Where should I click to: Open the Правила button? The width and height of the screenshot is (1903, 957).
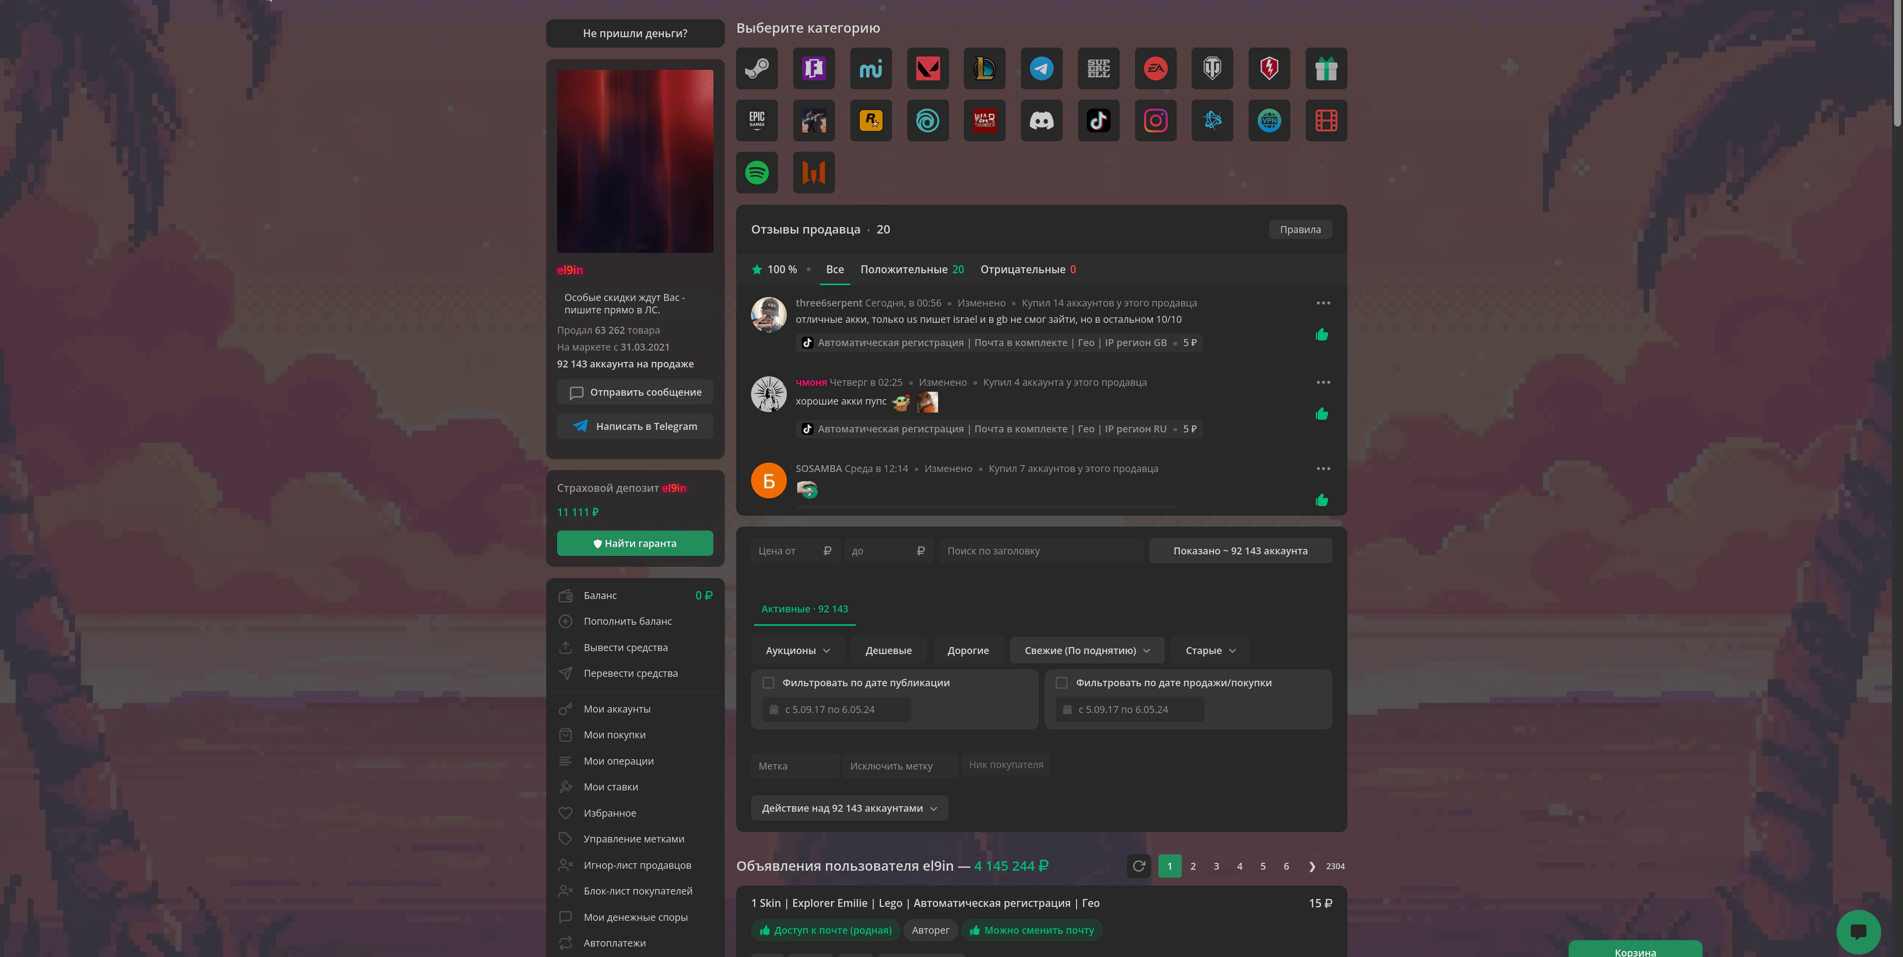[1299, 230]
